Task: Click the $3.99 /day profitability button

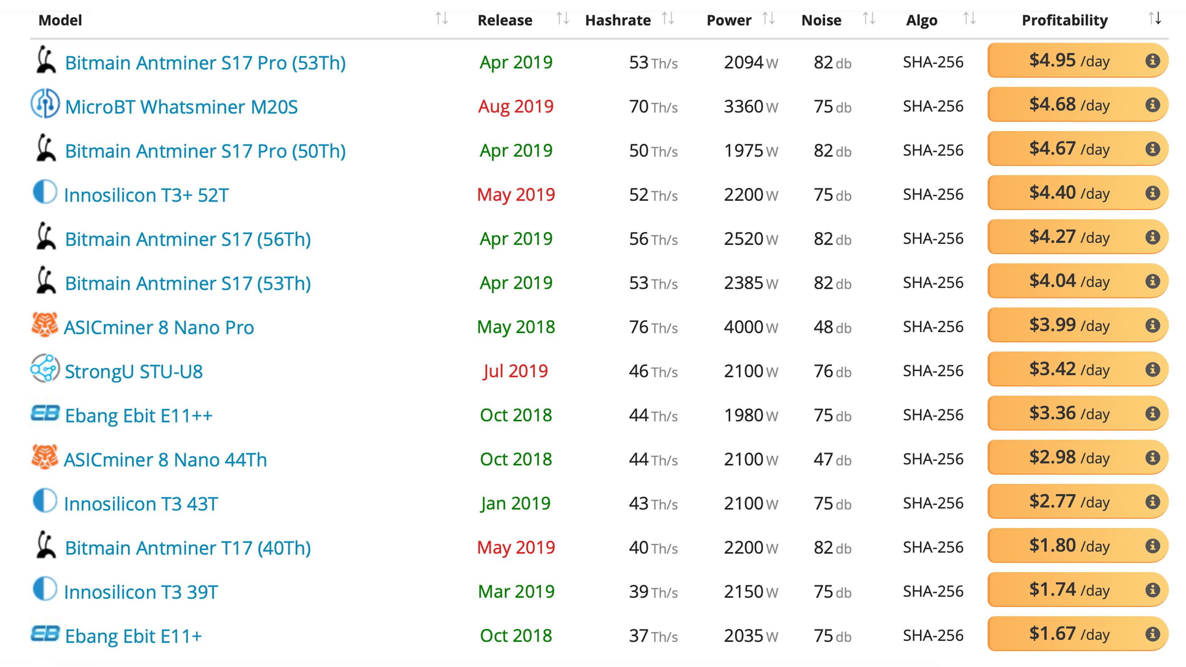Action: (1078, 325)
